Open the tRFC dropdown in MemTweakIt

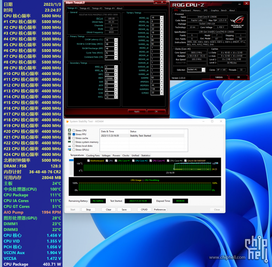116,75
